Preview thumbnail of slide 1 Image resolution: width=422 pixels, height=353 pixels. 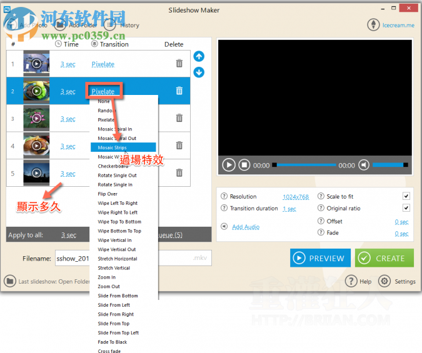pos(37,64)
